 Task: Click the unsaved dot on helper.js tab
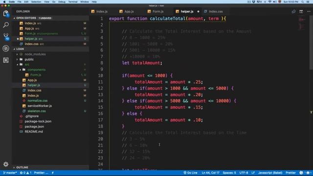198,12
